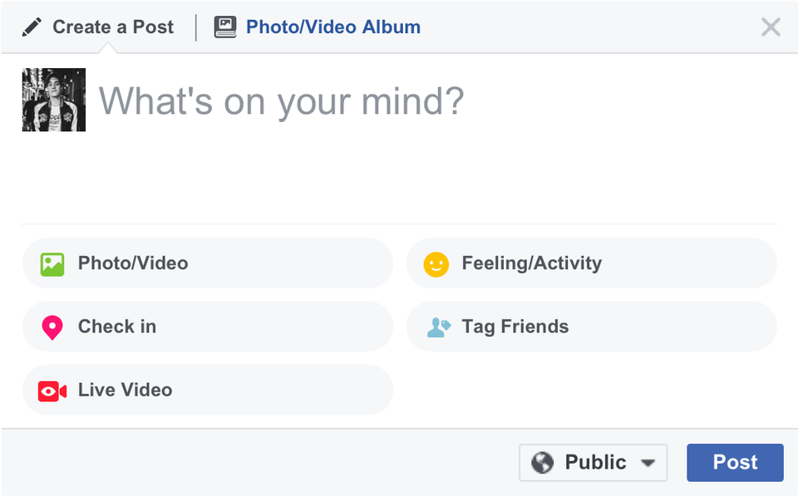Start a Live Video from options
798x496 pixels.
pyautogui.click(x=207, y=390)
